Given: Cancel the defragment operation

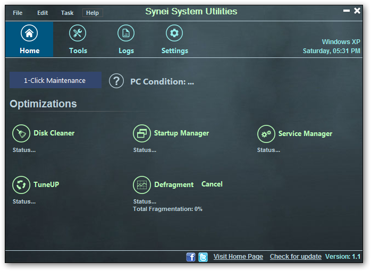Looking at the screenshot, I should coord(212,184).
